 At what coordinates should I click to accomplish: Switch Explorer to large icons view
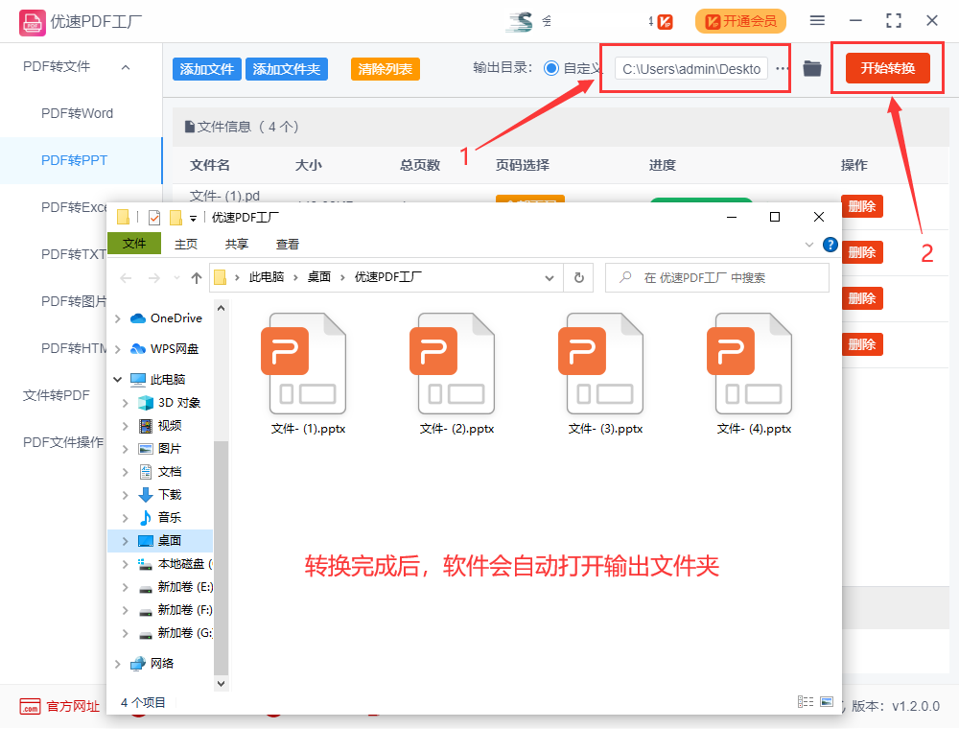[827, 701]
